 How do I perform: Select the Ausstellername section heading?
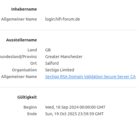21,40
